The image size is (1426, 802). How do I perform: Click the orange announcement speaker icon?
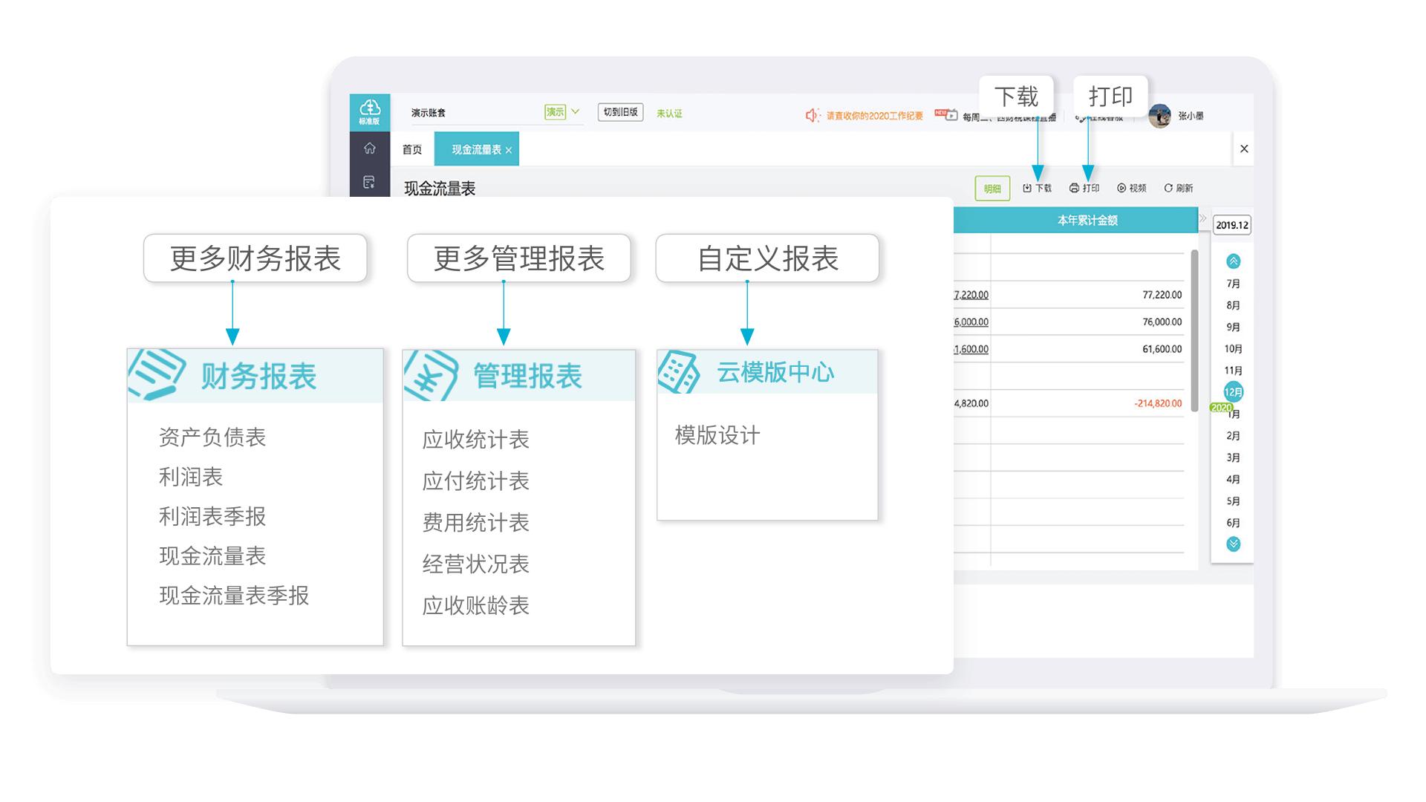(x=811, y=114)
